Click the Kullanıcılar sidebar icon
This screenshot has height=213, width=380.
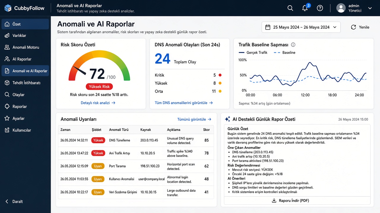[x=7, y=130]
